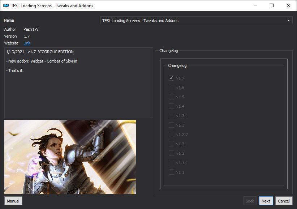Maximize the installer window
This screenshot has width=297, height=209.
(272, 5)
